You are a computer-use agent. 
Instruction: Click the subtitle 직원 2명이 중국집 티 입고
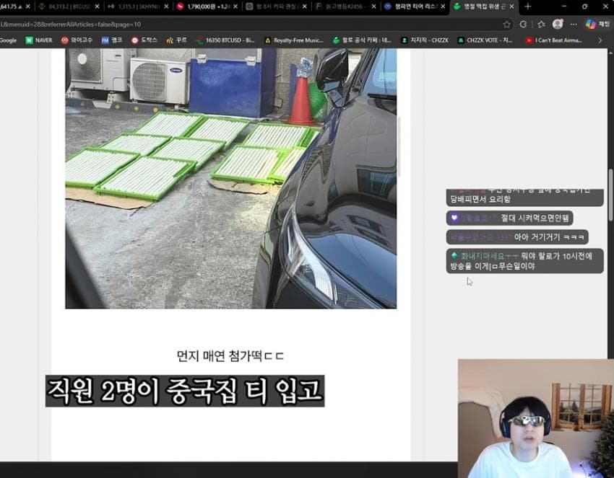click(x=185, y=391)
